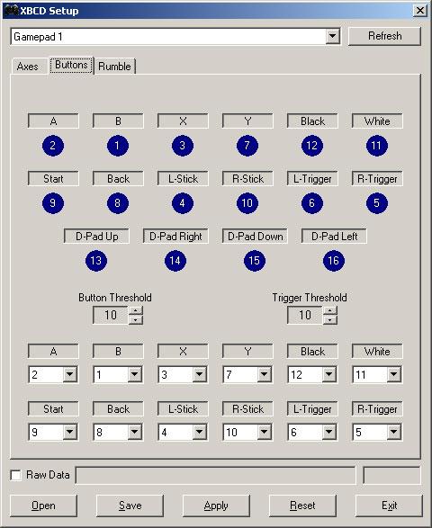Open the A button mapping dropdown
432x528 pixels.
coord(70,374)
